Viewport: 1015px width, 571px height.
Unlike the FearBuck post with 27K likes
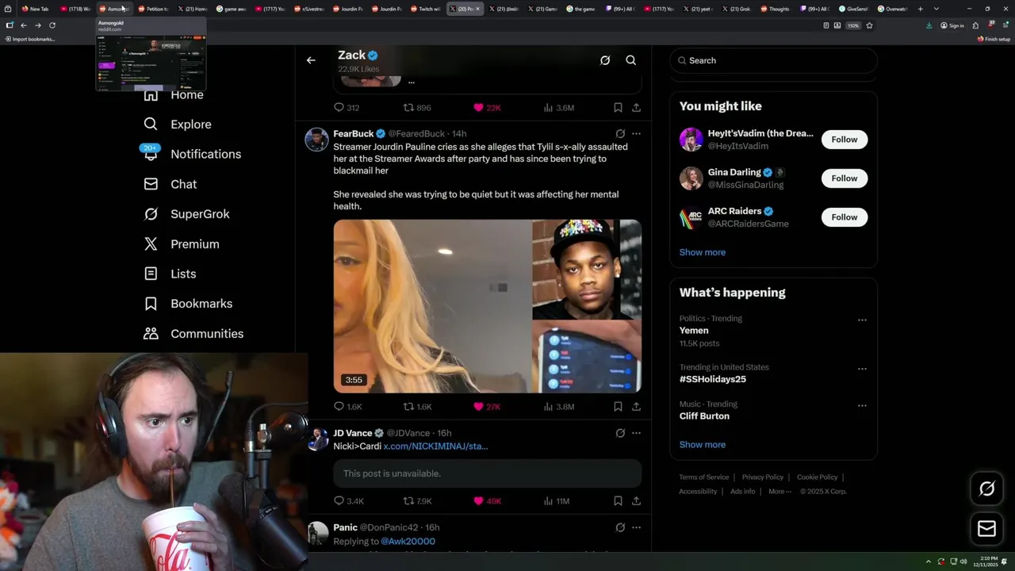(x=487, y=407)
